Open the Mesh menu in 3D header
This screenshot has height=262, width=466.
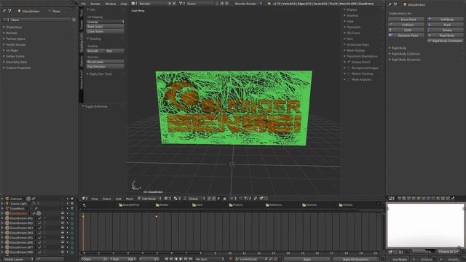tap(130, 199)
